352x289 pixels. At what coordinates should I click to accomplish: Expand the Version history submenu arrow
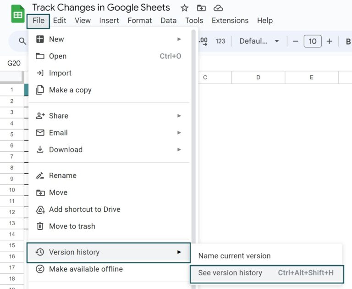click(179, 252)
